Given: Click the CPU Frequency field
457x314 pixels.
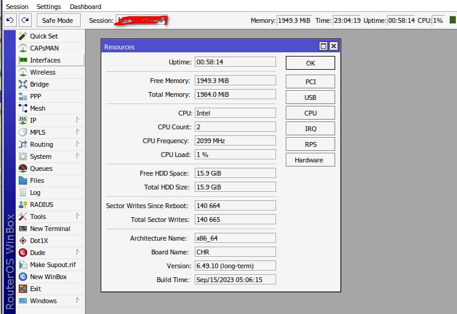Looking at the screenshot, I should (x=235, y=141).
